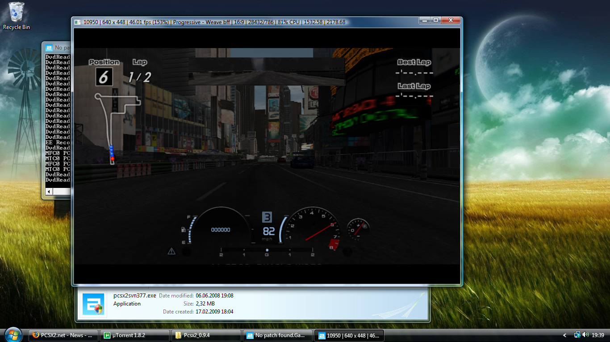Switch to PCSX2.net Firefox taskbar button
The width and height of the screenshot is (610, 342).
point(63,335)
